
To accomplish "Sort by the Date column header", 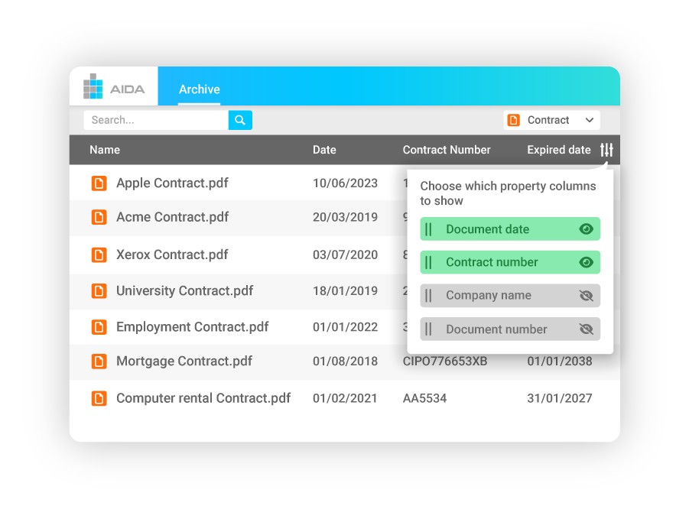I will [x=324, y=150].
